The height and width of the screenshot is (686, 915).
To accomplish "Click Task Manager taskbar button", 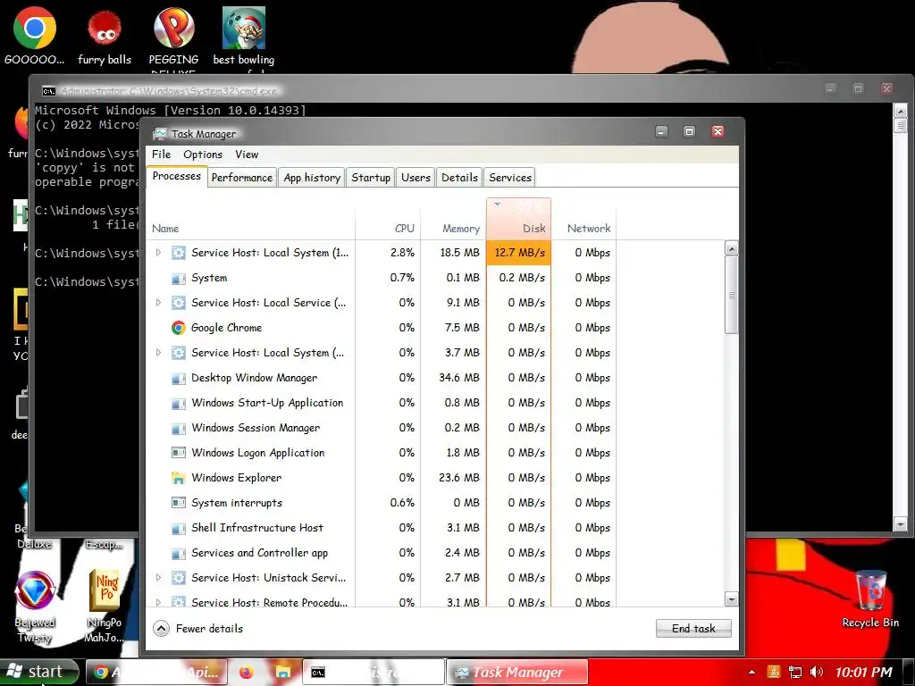I will (517, 673).
